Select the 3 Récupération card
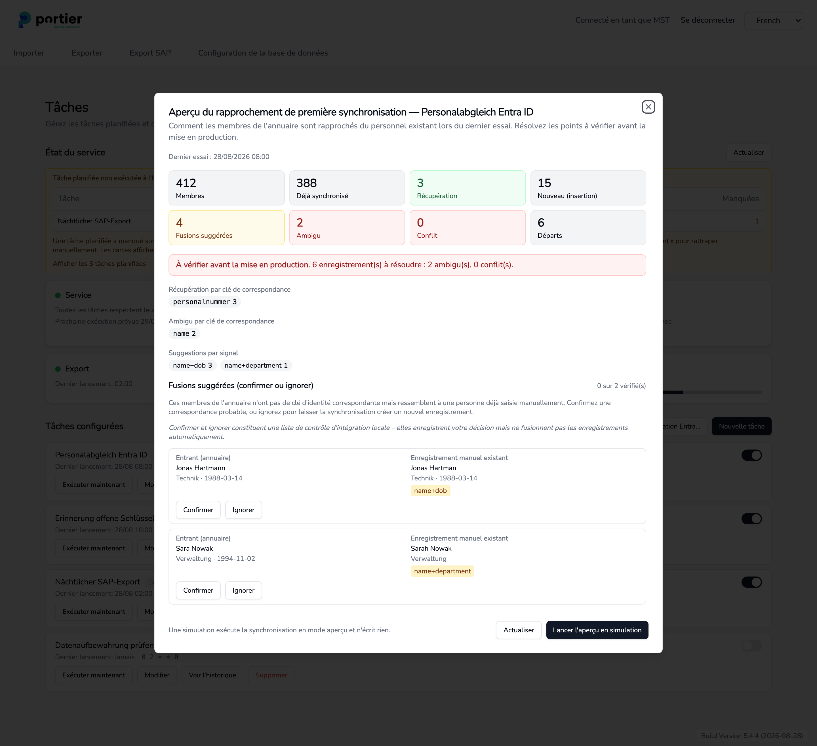The width and height of the screenshot is (817, 746). (x=468, y=188)
